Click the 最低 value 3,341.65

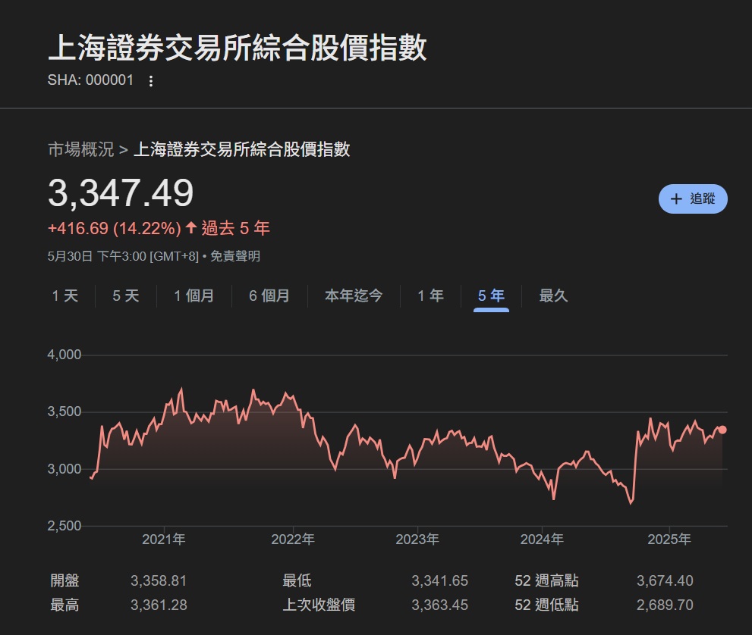(x=439, y=580)
